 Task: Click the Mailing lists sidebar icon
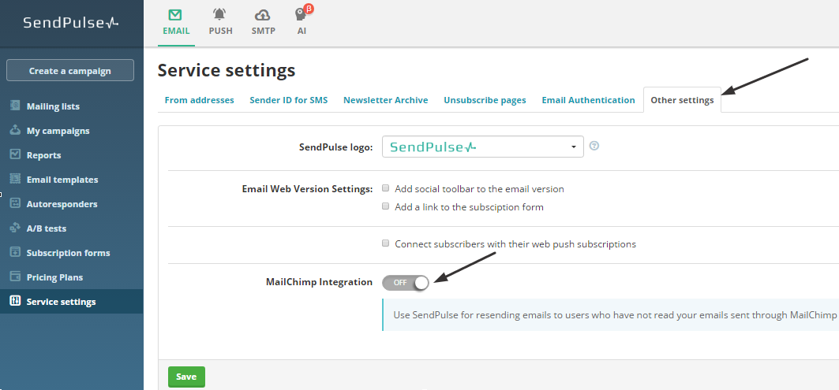coord(14,106)
